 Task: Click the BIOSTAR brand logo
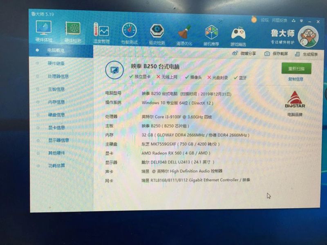[x=295, y=100]
